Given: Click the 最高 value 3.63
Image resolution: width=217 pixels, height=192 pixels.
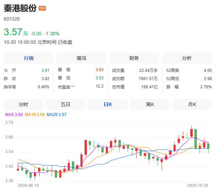Looking at the screenshot, I should click(x=100, y=70).
